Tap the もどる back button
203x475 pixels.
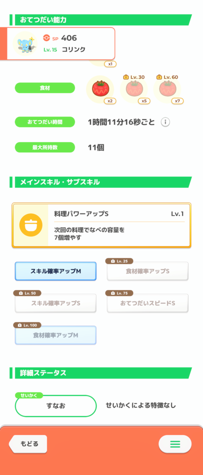[28, 444]
